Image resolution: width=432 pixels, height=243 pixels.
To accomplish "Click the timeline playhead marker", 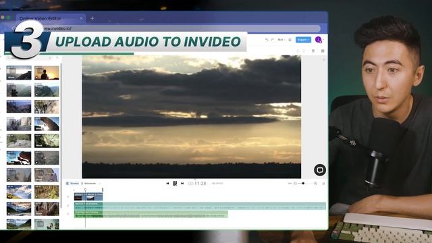I will [86, 190].
